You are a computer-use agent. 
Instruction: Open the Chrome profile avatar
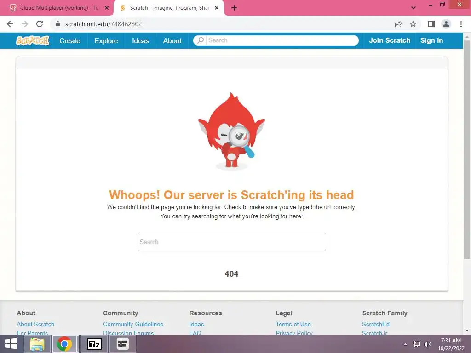[446, 24]
